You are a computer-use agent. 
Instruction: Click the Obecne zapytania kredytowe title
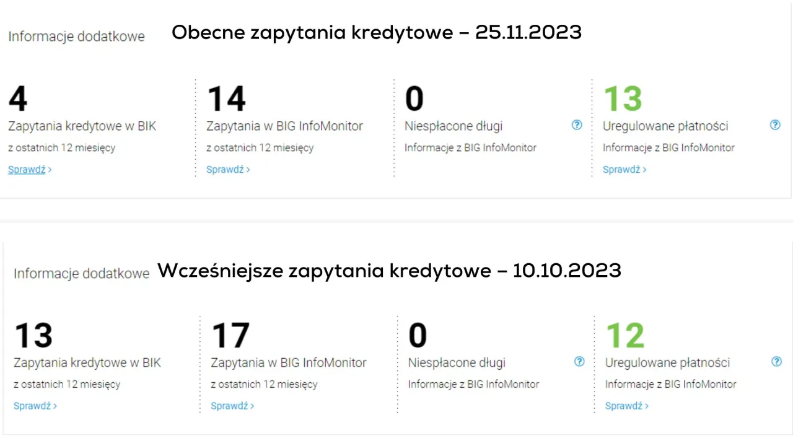point(377,32)
